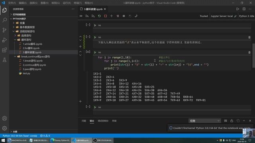255x143 pixels.
Task: Clear the output panel
Action: 226,121
